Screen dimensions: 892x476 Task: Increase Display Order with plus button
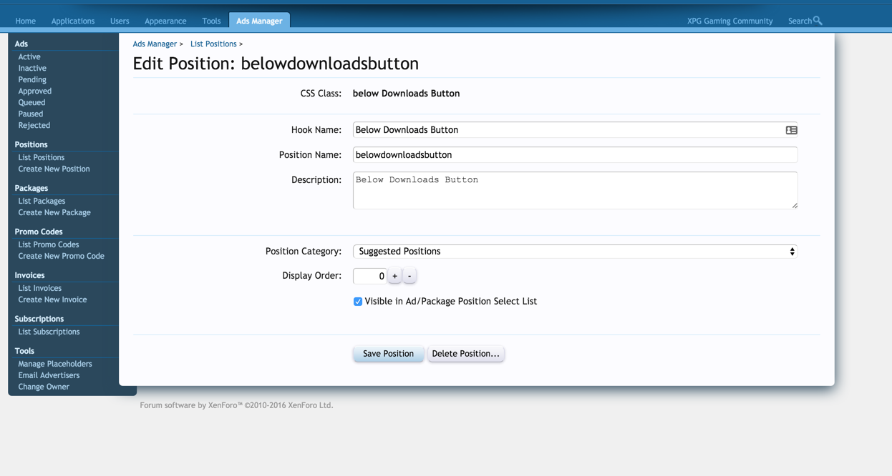pyautogui.click(x=394, y=276)
